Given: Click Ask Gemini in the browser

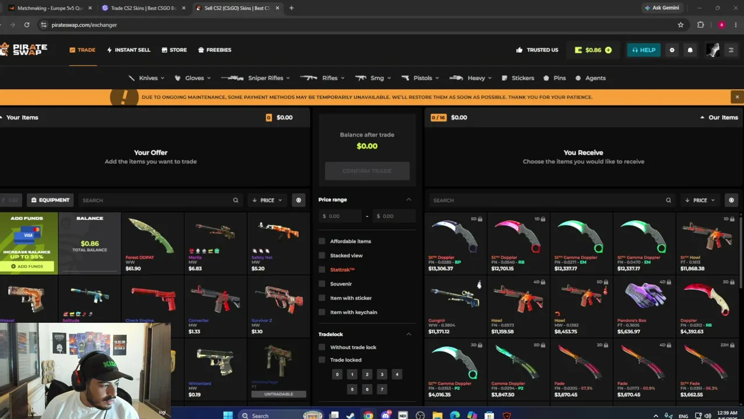Looking at the screenshot, I should [661, 8].
